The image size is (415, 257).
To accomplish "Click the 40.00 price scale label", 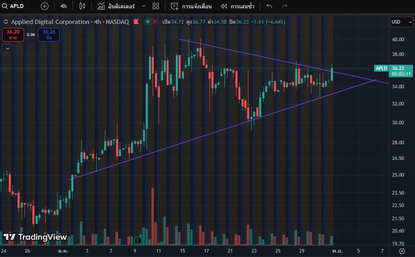I will pos(398,39).
